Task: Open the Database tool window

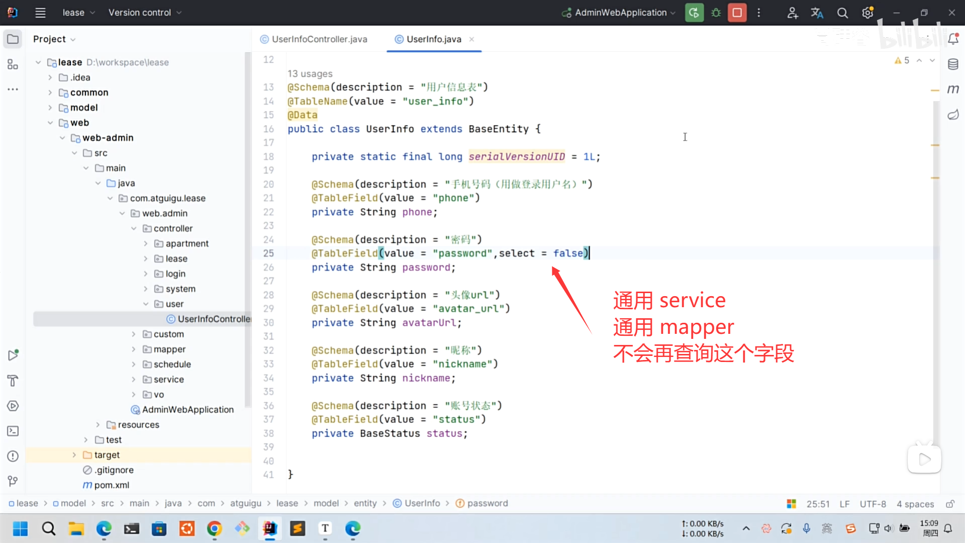Action: (953, 64)
